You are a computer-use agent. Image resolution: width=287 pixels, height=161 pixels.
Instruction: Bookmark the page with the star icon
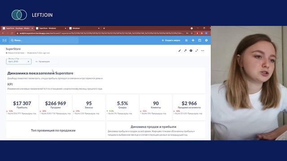tap(192, 33)
